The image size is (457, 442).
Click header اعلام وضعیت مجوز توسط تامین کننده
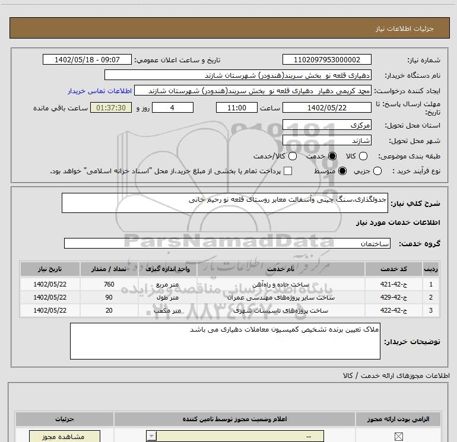pos(234,419)
